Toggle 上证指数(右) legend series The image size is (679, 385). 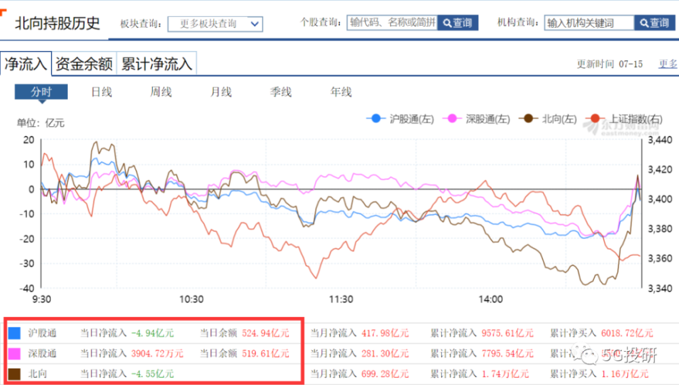tap(625, 119)
